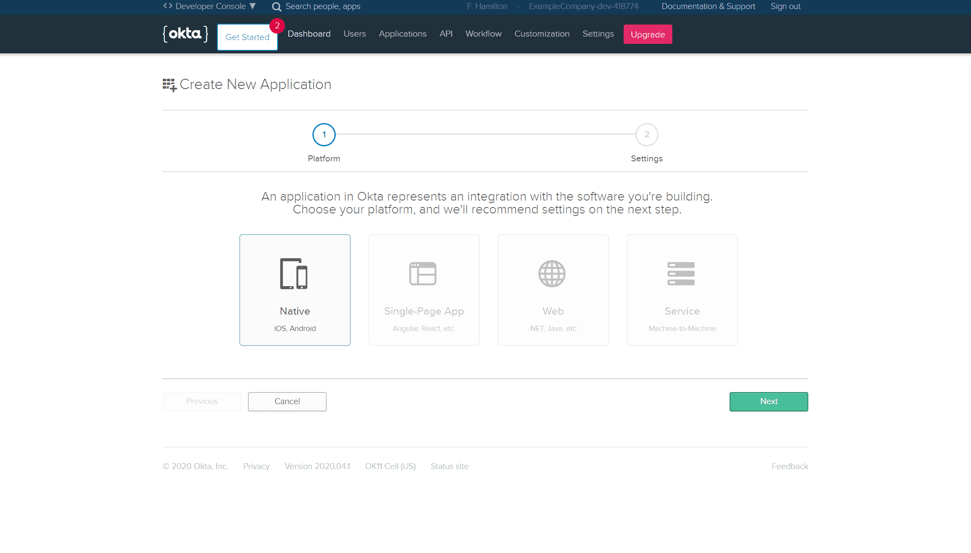971x553 pixels.
Task: Click step 2 Settings circle
Action: (647, 135)
